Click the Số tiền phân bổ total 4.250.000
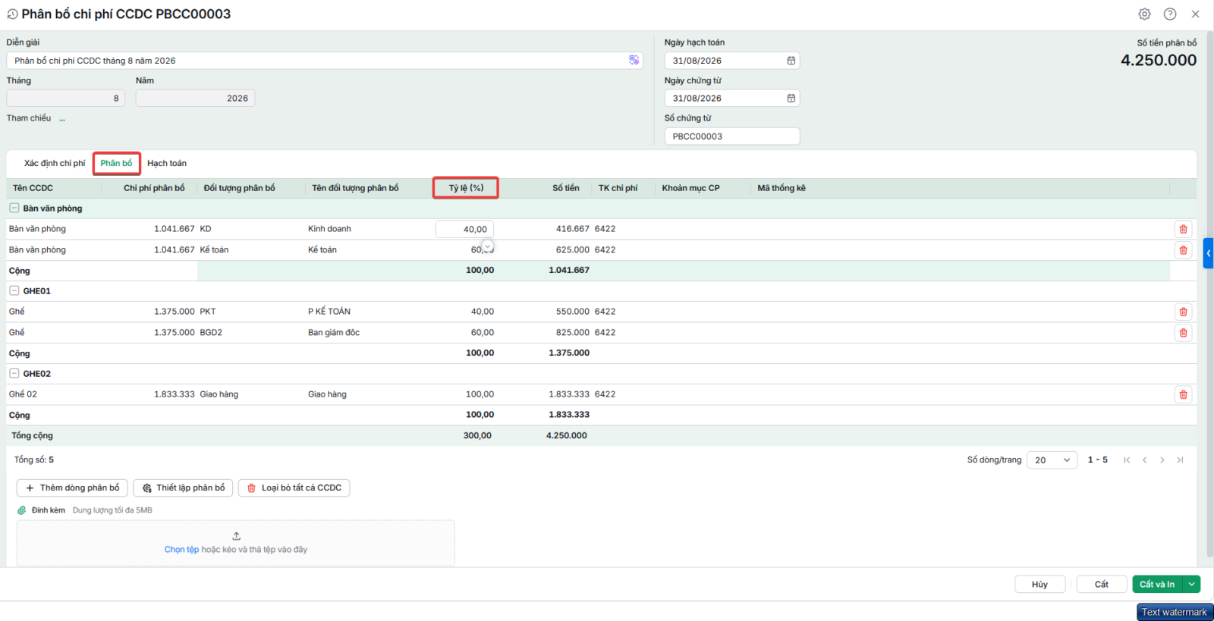The image size is (1214, 621). point(1159,61)
